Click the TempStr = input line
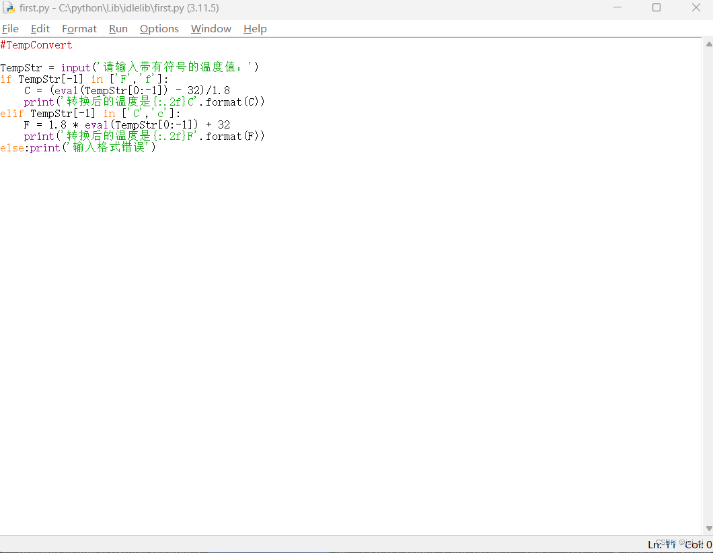Screen dimensions: 713x553 (130, 67)
